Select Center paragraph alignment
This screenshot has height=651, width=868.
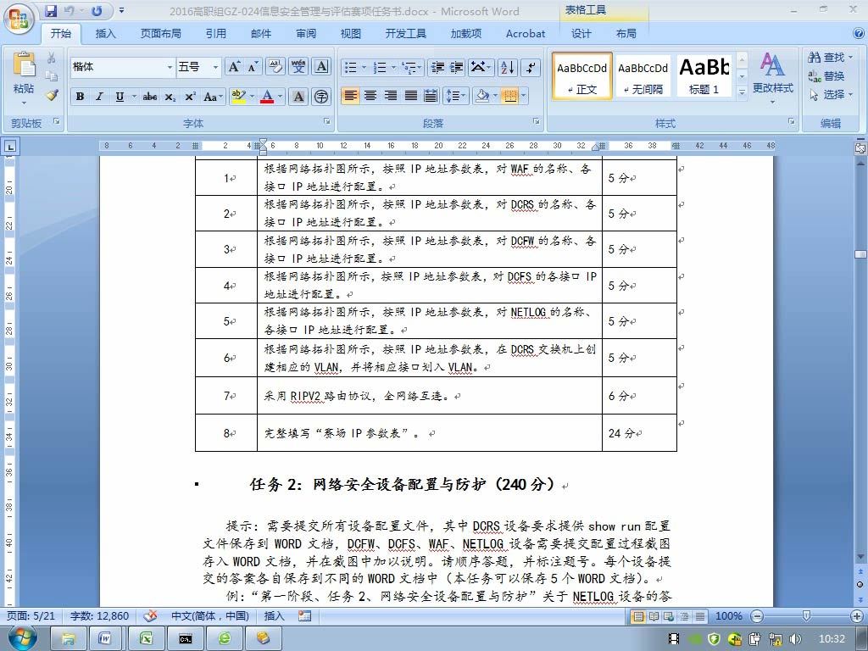tap(370, 96)
